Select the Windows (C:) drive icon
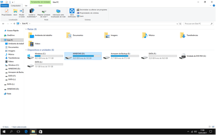This screenshot has height=135, width=216. (31, 56)
